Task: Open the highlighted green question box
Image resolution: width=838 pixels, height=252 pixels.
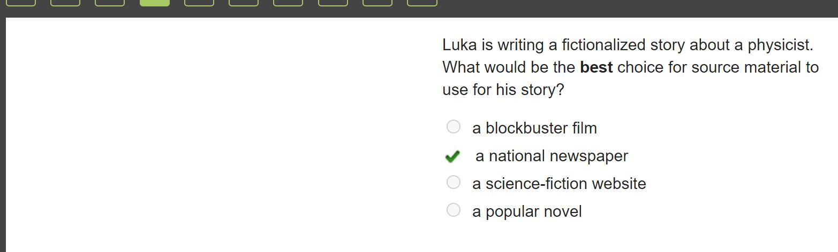Action: point(155,3)
